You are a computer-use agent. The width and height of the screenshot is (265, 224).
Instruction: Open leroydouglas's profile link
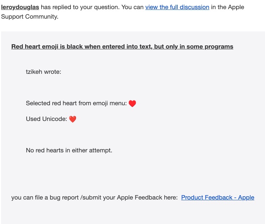pyautogui.click(x=20, y=7)
